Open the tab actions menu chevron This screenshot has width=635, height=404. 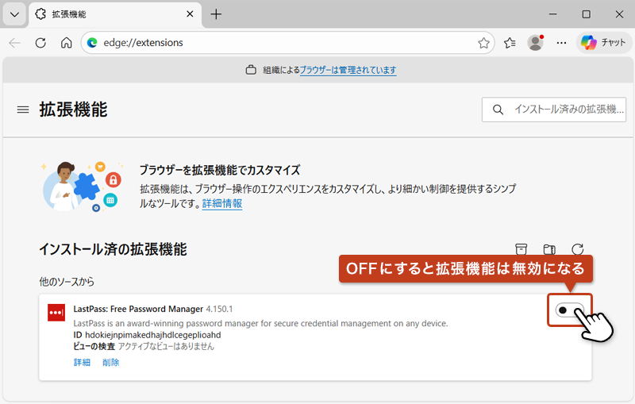(14, 15)
